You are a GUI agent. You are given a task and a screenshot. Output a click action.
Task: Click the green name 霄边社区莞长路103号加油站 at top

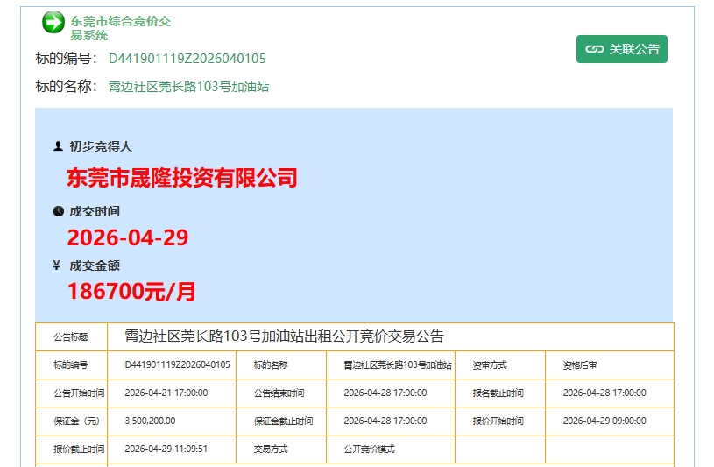188,87
